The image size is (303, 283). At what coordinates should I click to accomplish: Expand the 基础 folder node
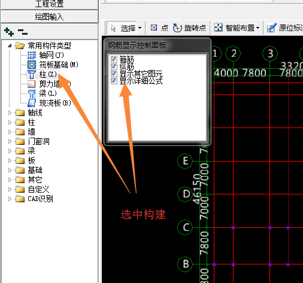10,170
